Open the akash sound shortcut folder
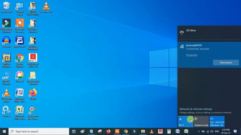Image resolution: width=241 pixels, height=135 pixels. [33, 78]
